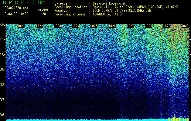Viewport: 191px width, 121px height.
Task: Click the Ovserver label
Action: pos(62,3)
